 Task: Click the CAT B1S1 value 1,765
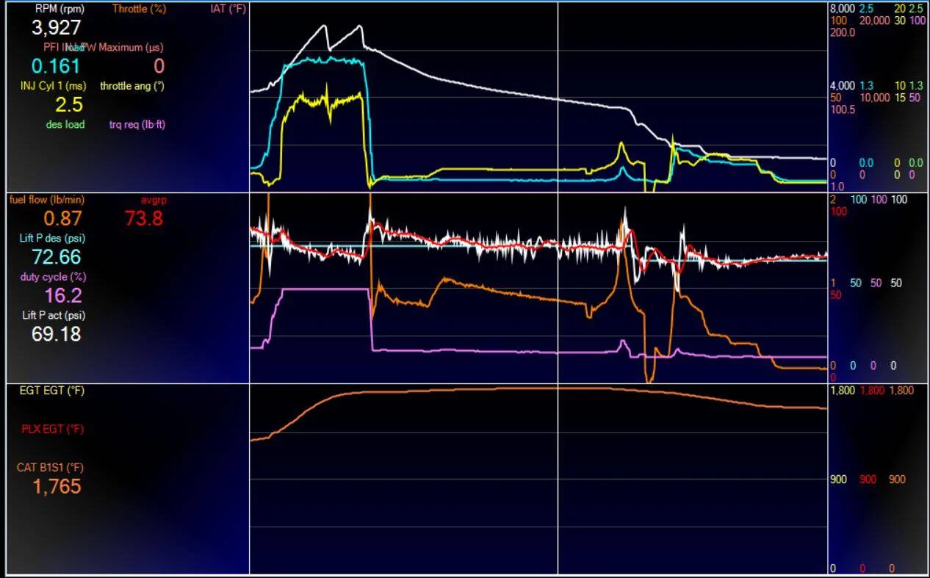pos(57,486)
